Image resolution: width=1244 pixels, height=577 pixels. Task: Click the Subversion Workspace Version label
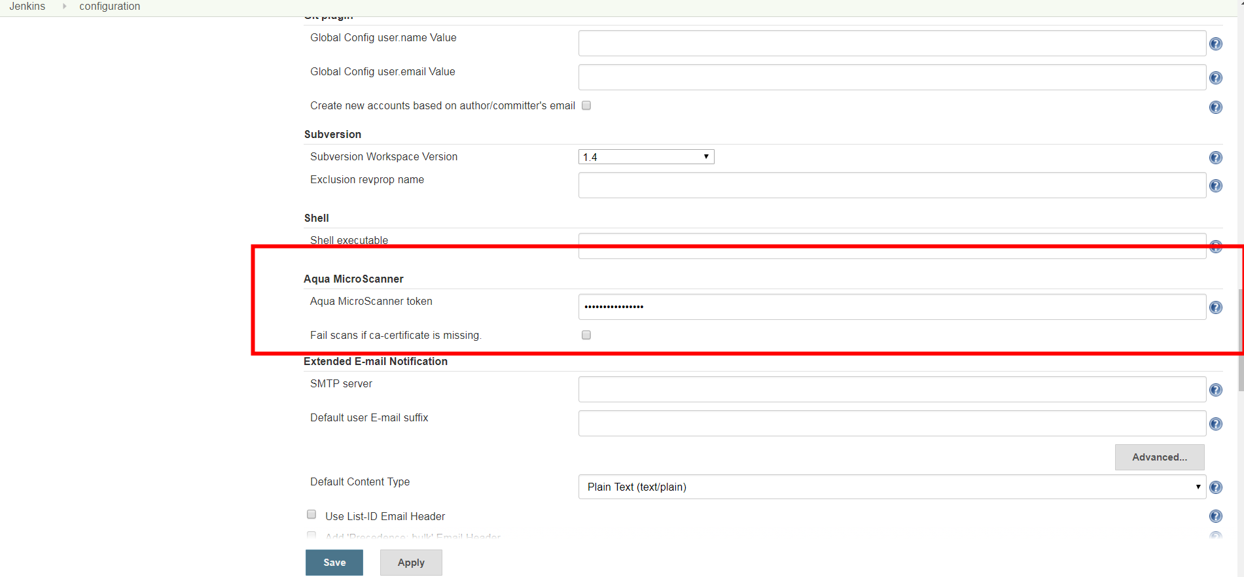click(384, 156)
